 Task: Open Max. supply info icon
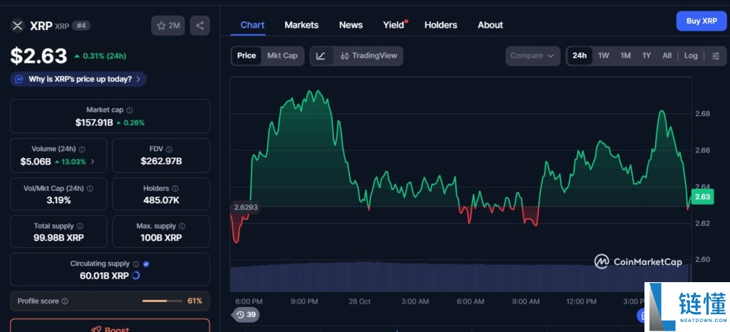[182, 226]
